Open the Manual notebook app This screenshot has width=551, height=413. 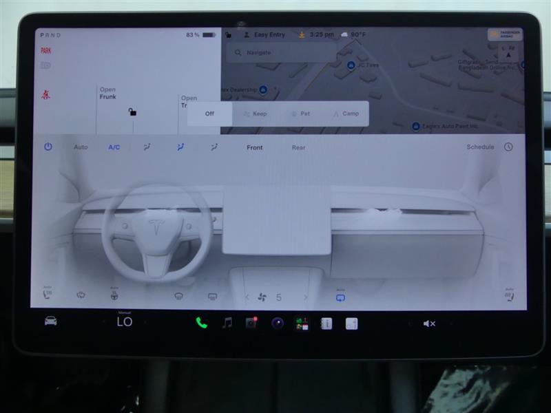point(326,324)
